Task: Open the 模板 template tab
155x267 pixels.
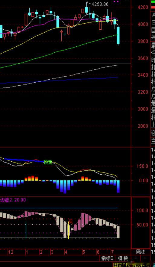Action: [x=123, y=258]
